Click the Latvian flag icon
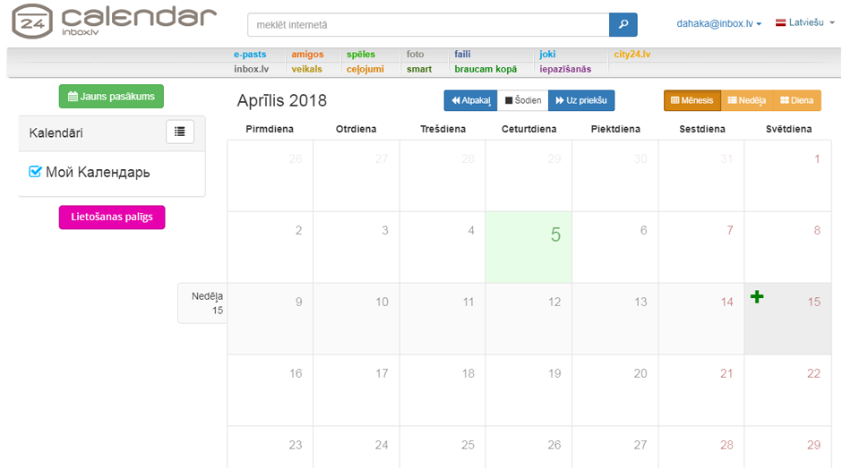Screen dimensions: 851x469 [780, 22]
